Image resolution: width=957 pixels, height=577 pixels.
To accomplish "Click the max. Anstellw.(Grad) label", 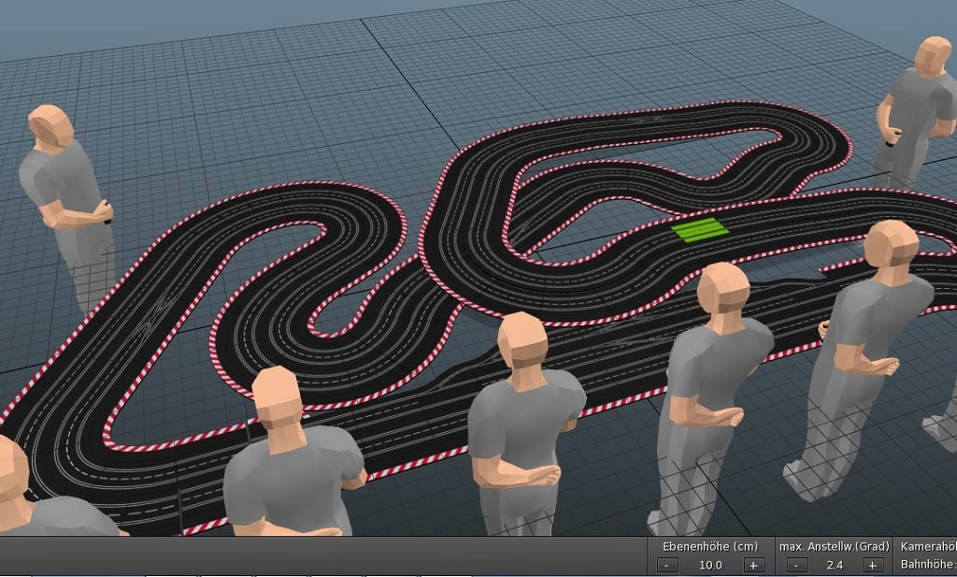I will tap(835, 546).
